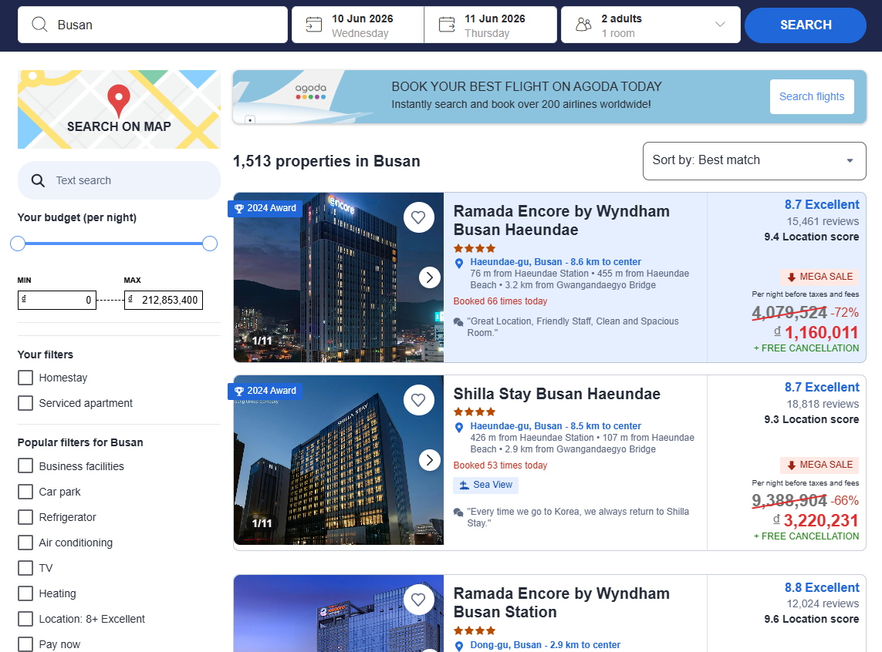The width and height of the screenshot is (882, 652).
Task: Save Shilla Stay Busan Haeundae to favorites
Action: [x=418, y=400]
